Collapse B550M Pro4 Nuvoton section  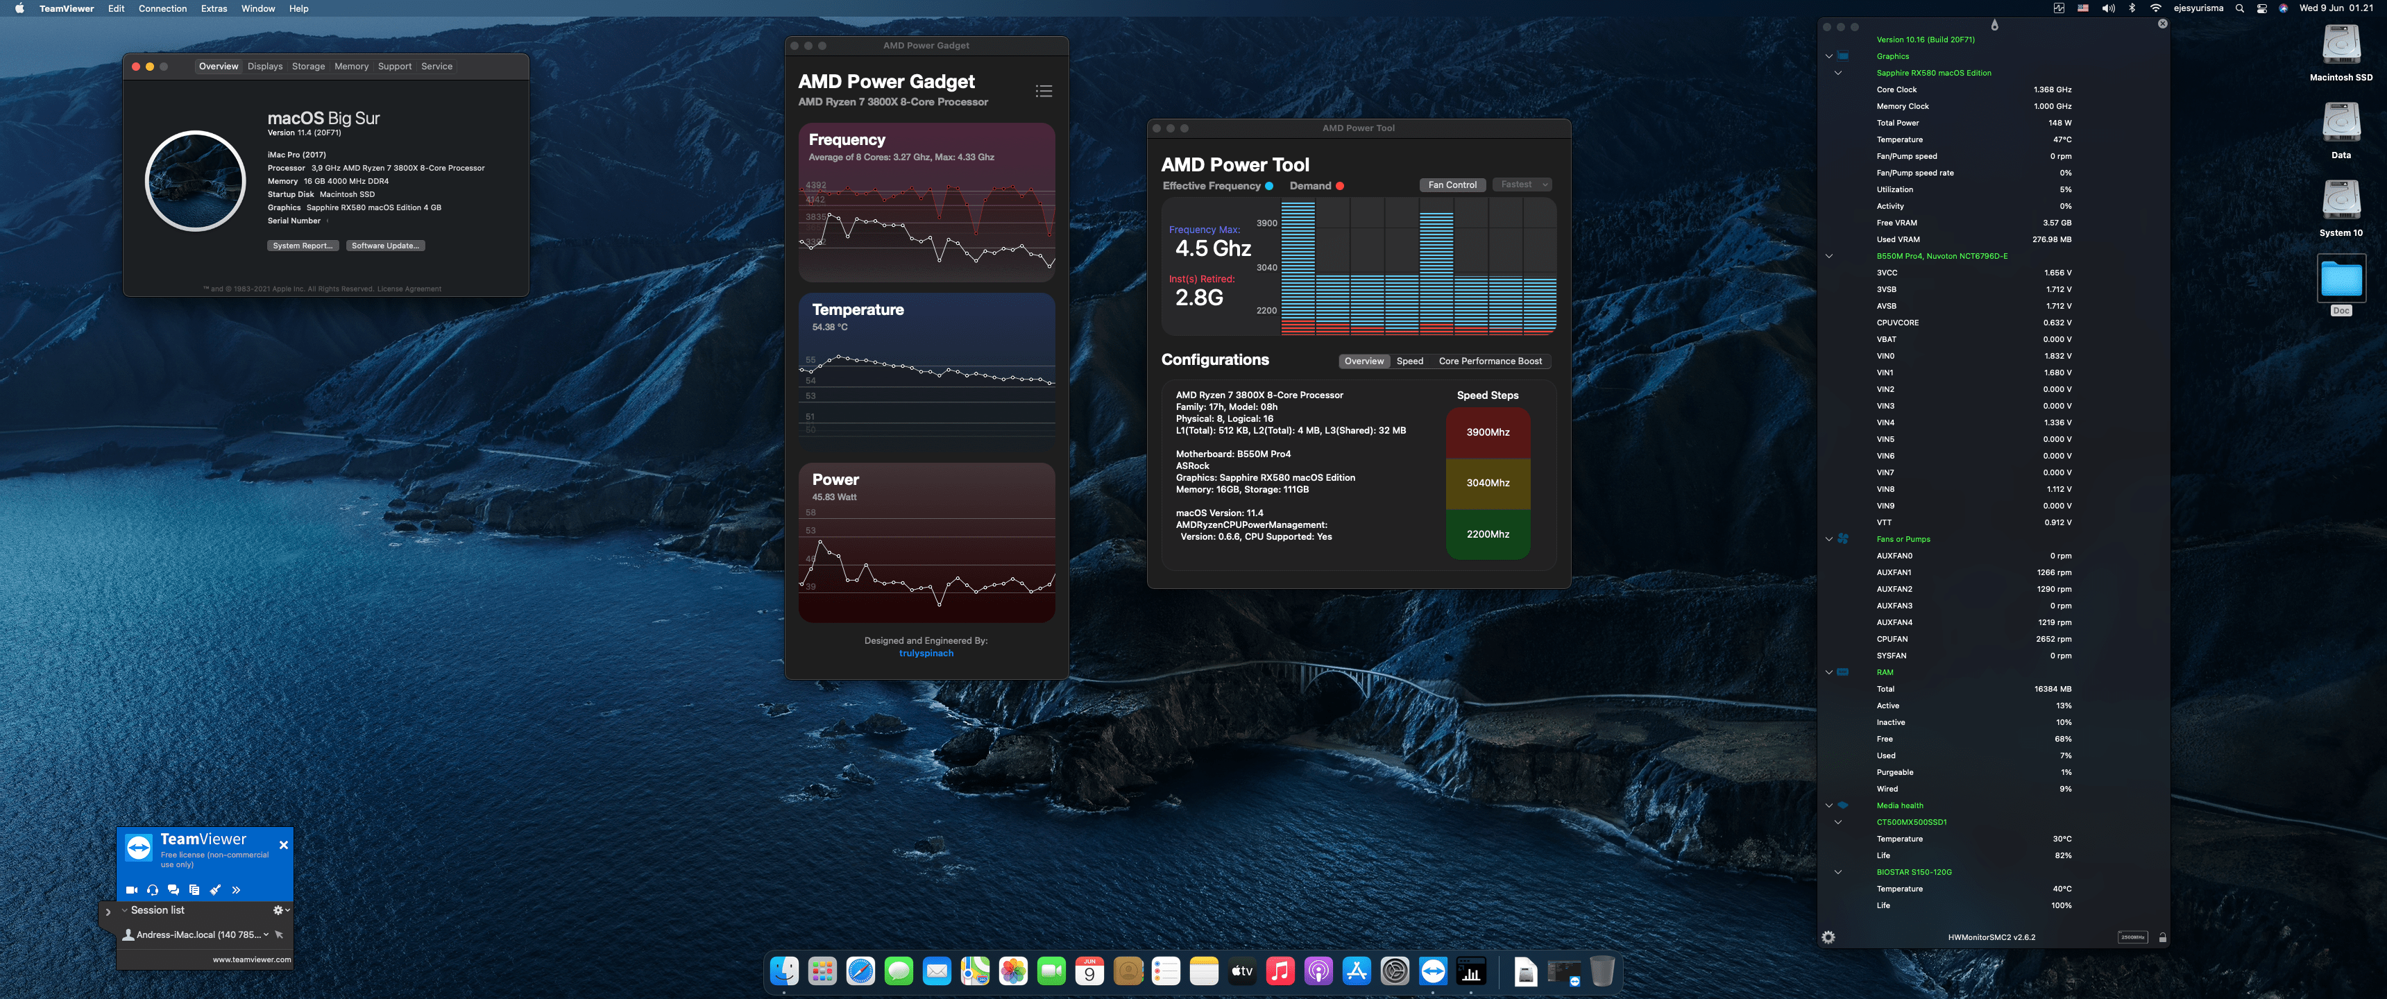pos(1828,257)
